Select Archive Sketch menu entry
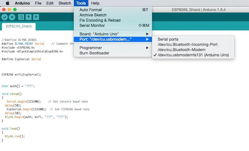Image resolution: width=249 pixels, height=151 pixels. tap(113, 15)
